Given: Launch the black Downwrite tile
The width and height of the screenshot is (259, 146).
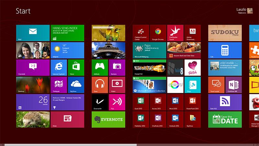Looking at the screenshot, I should tap(100, 102).
